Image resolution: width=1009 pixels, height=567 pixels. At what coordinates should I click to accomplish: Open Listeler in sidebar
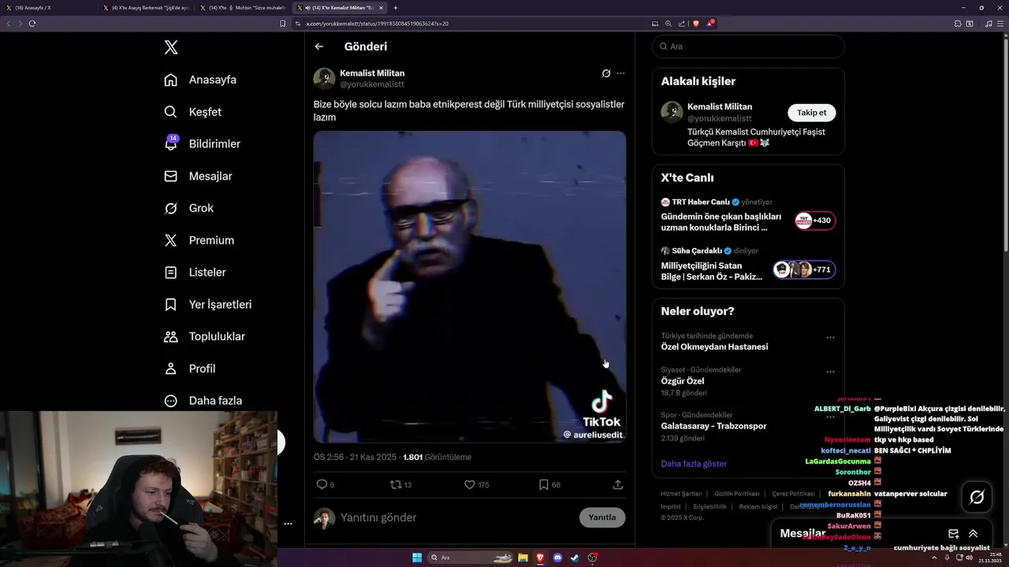[195, 272]
